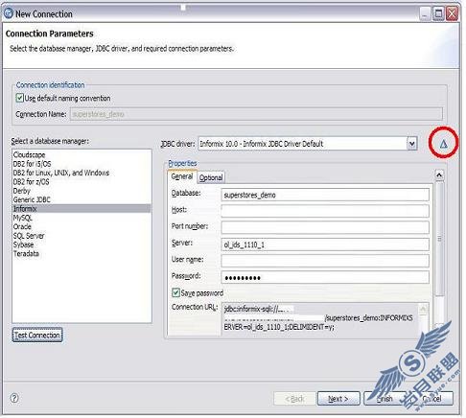466x418 pixels.
Task: Click the Cancel button
Action: tap(431, 399)
